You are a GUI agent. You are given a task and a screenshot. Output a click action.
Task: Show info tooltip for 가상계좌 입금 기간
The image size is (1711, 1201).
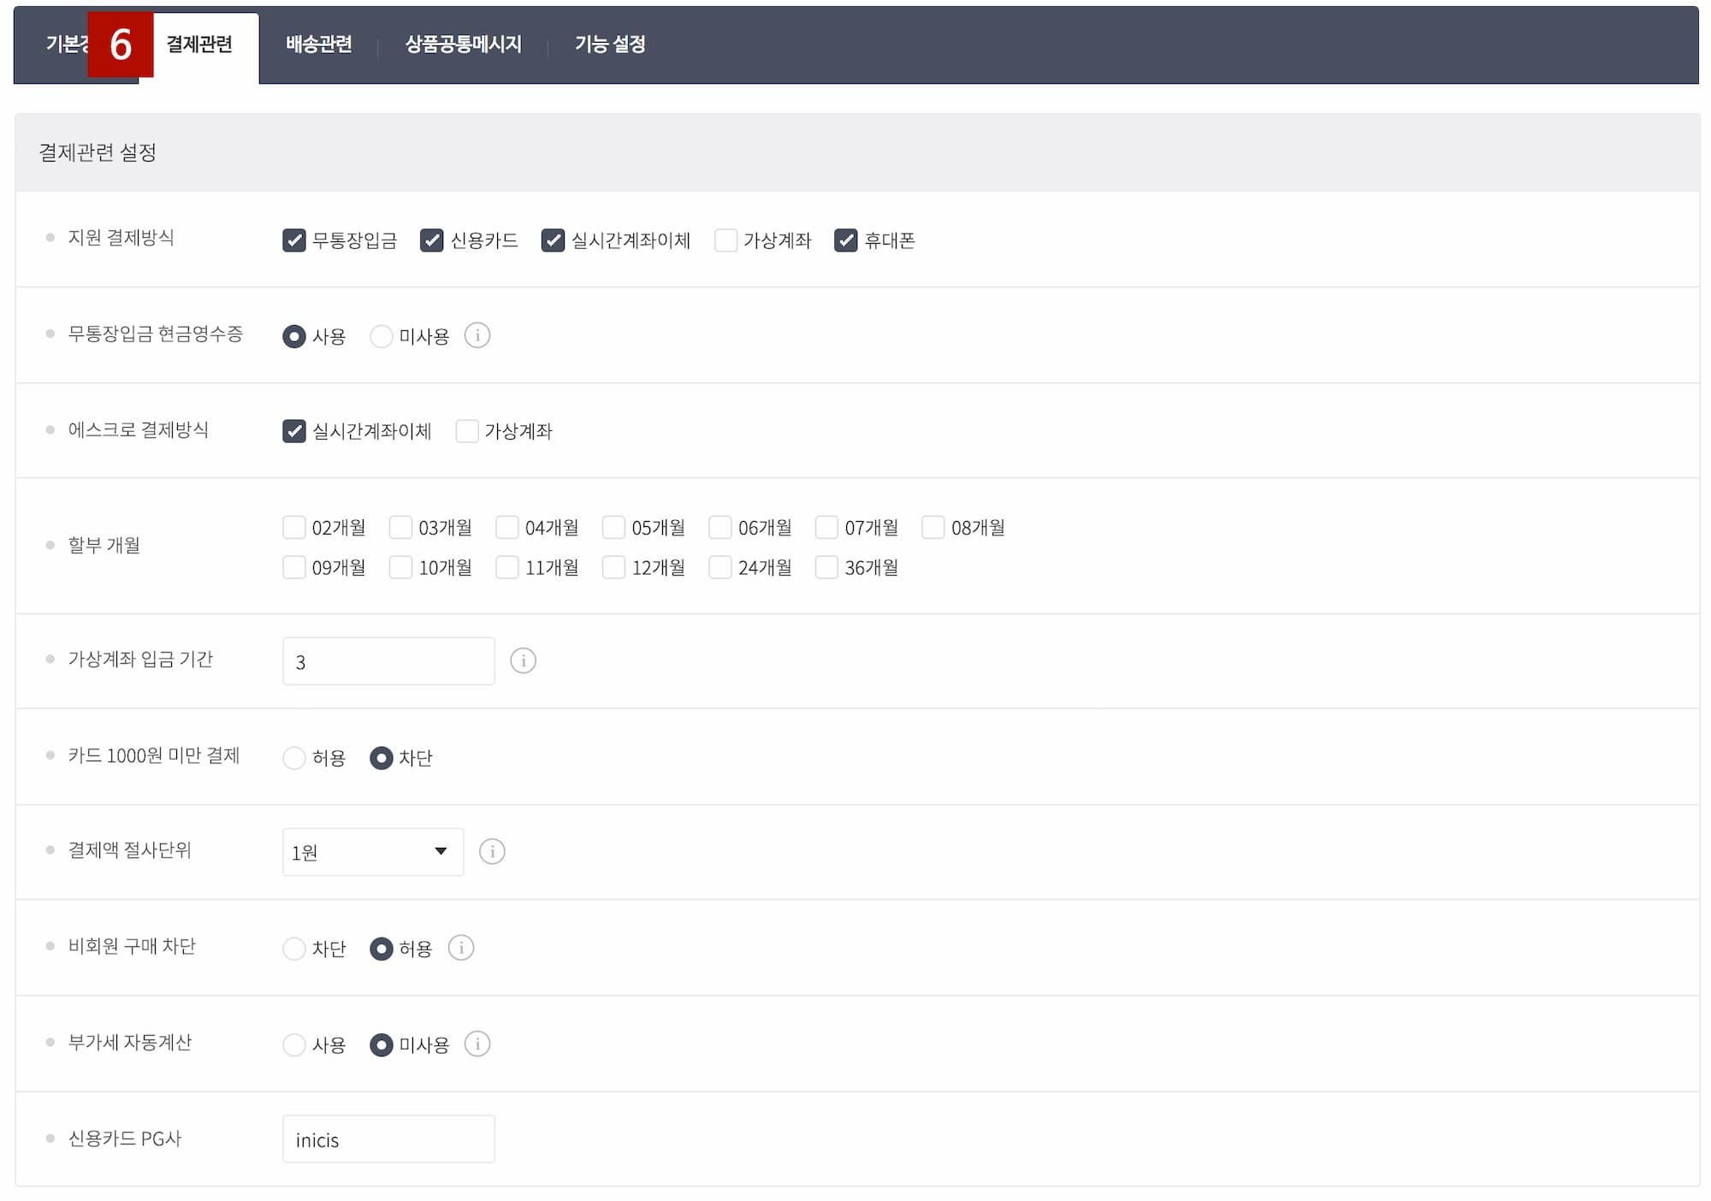pyautogui.click(x=523, y=660)
